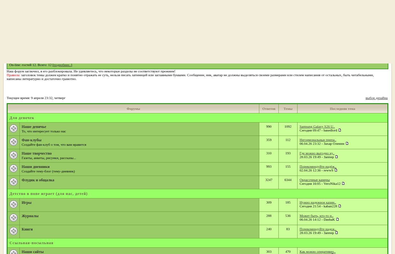This screenshot has height=254, width=395.
Task: Click the forum status icon beside Наше девичье
Action: pyautogui.click(x=13, y=128)
